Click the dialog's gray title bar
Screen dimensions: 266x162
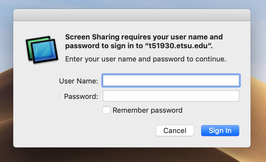point(132,15)
